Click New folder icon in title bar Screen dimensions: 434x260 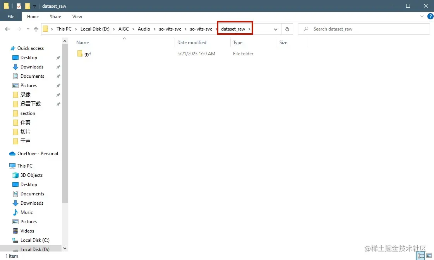(27, 6)
